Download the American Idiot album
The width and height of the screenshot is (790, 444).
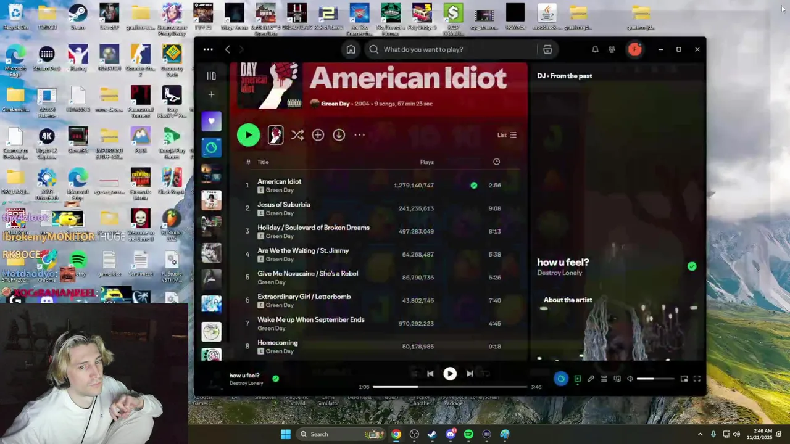click(x=339, y=135)
